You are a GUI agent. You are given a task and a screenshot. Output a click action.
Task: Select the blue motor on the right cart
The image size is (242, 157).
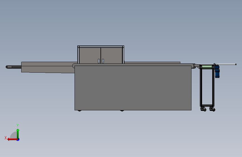(217, 72)
